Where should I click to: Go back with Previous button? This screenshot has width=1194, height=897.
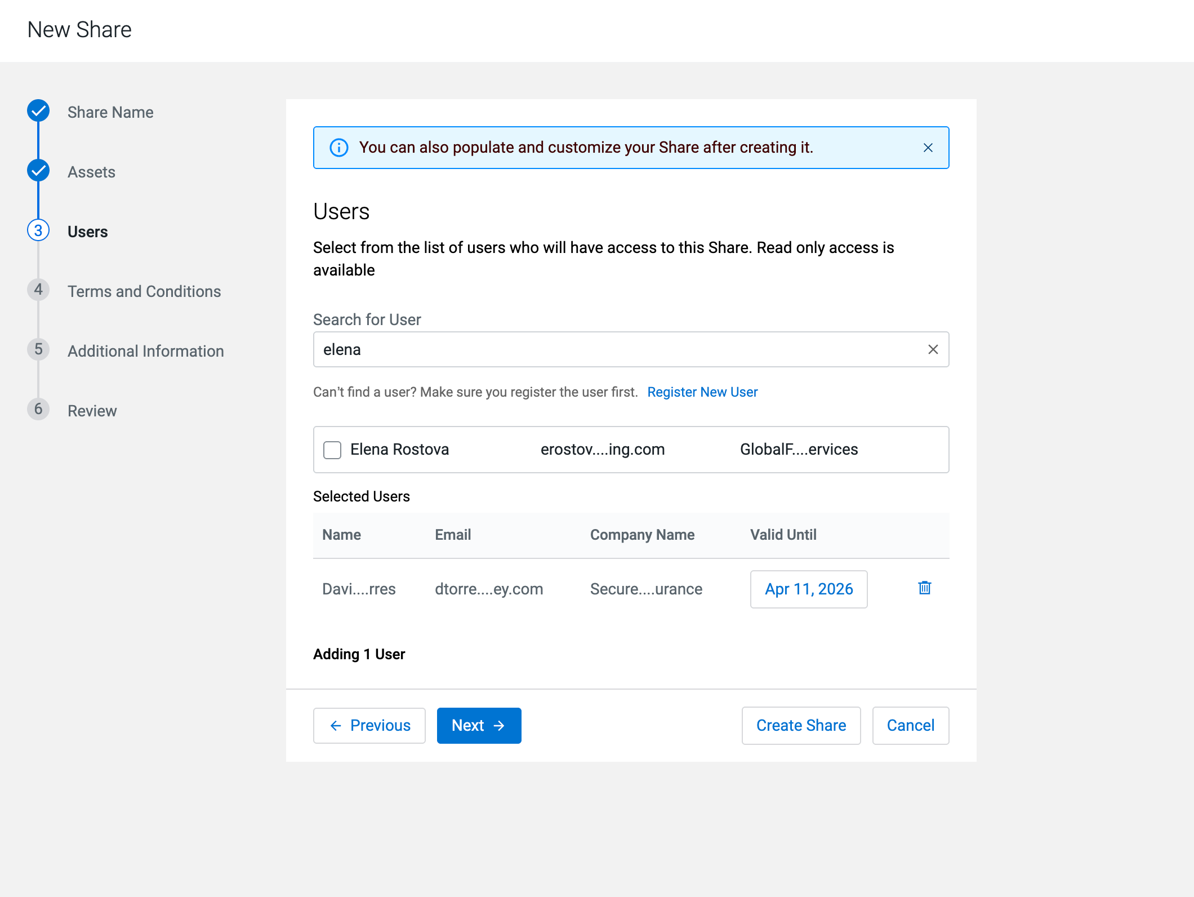(369, 726)
